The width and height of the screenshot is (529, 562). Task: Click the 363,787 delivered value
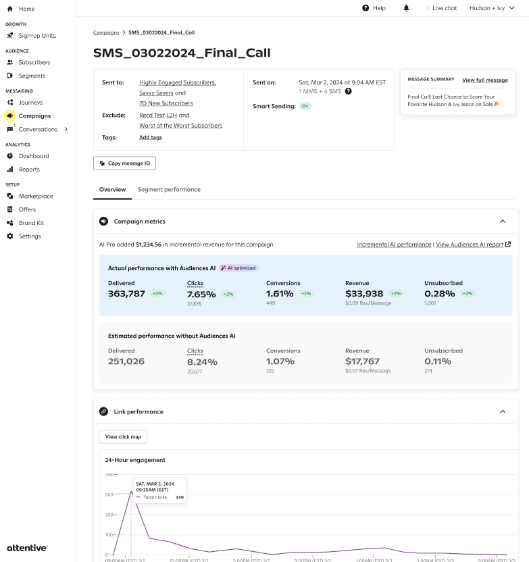[x=126, y=294]
